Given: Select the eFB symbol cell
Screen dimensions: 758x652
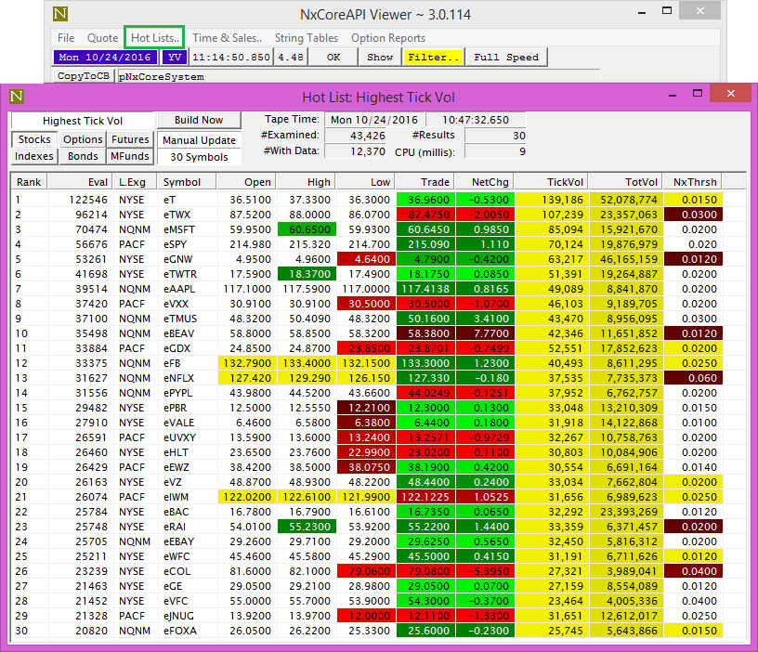Looking at the screenshot, I should 187,363.
